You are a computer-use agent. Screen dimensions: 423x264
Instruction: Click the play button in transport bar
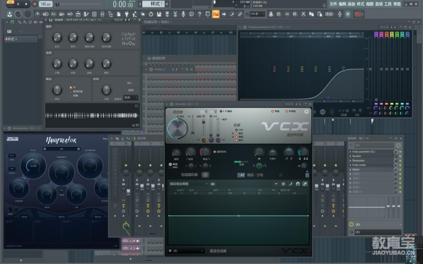click(x=18, y=4)
